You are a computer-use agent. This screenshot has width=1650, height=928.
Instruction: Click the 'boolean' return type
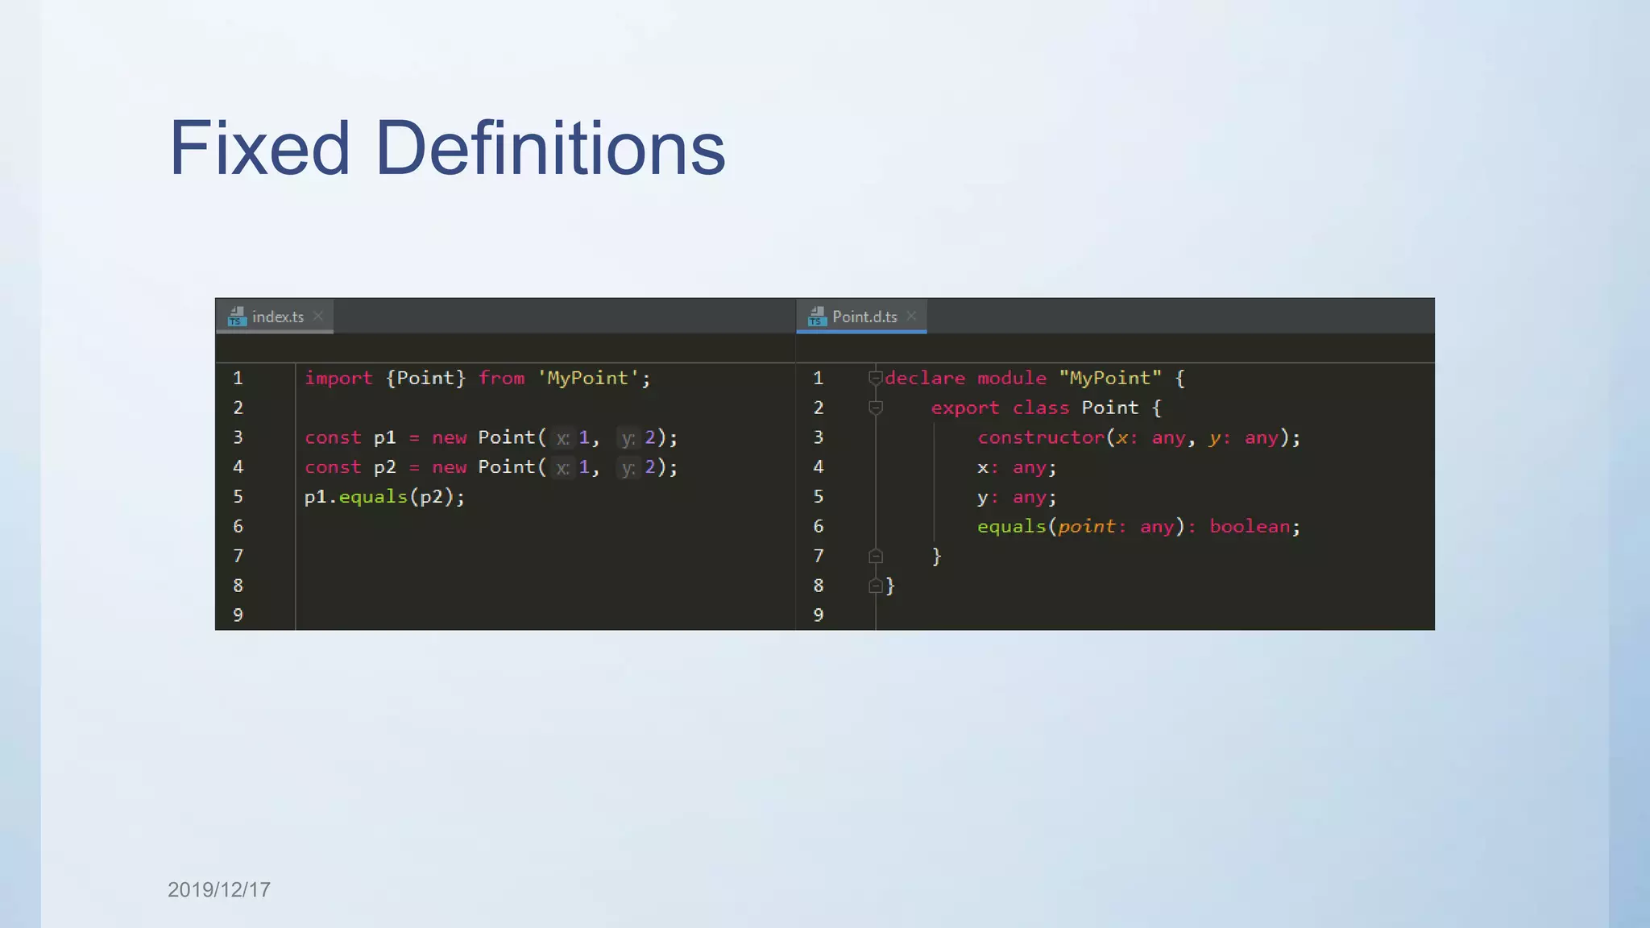point(1250,527)
